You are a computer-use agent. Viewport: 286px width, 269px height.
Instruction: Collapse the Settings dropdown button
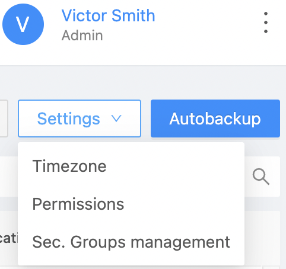click(80, 119)
